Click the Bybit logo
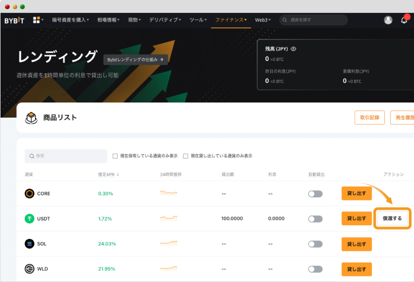 click(14, 20)
